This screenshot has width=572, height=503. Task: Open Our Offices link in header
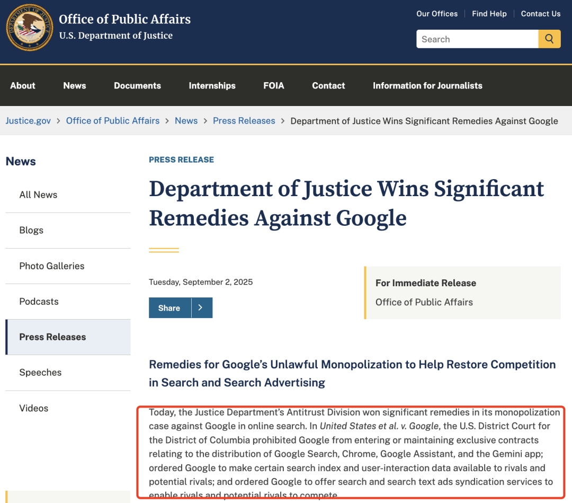click(437, 14)
